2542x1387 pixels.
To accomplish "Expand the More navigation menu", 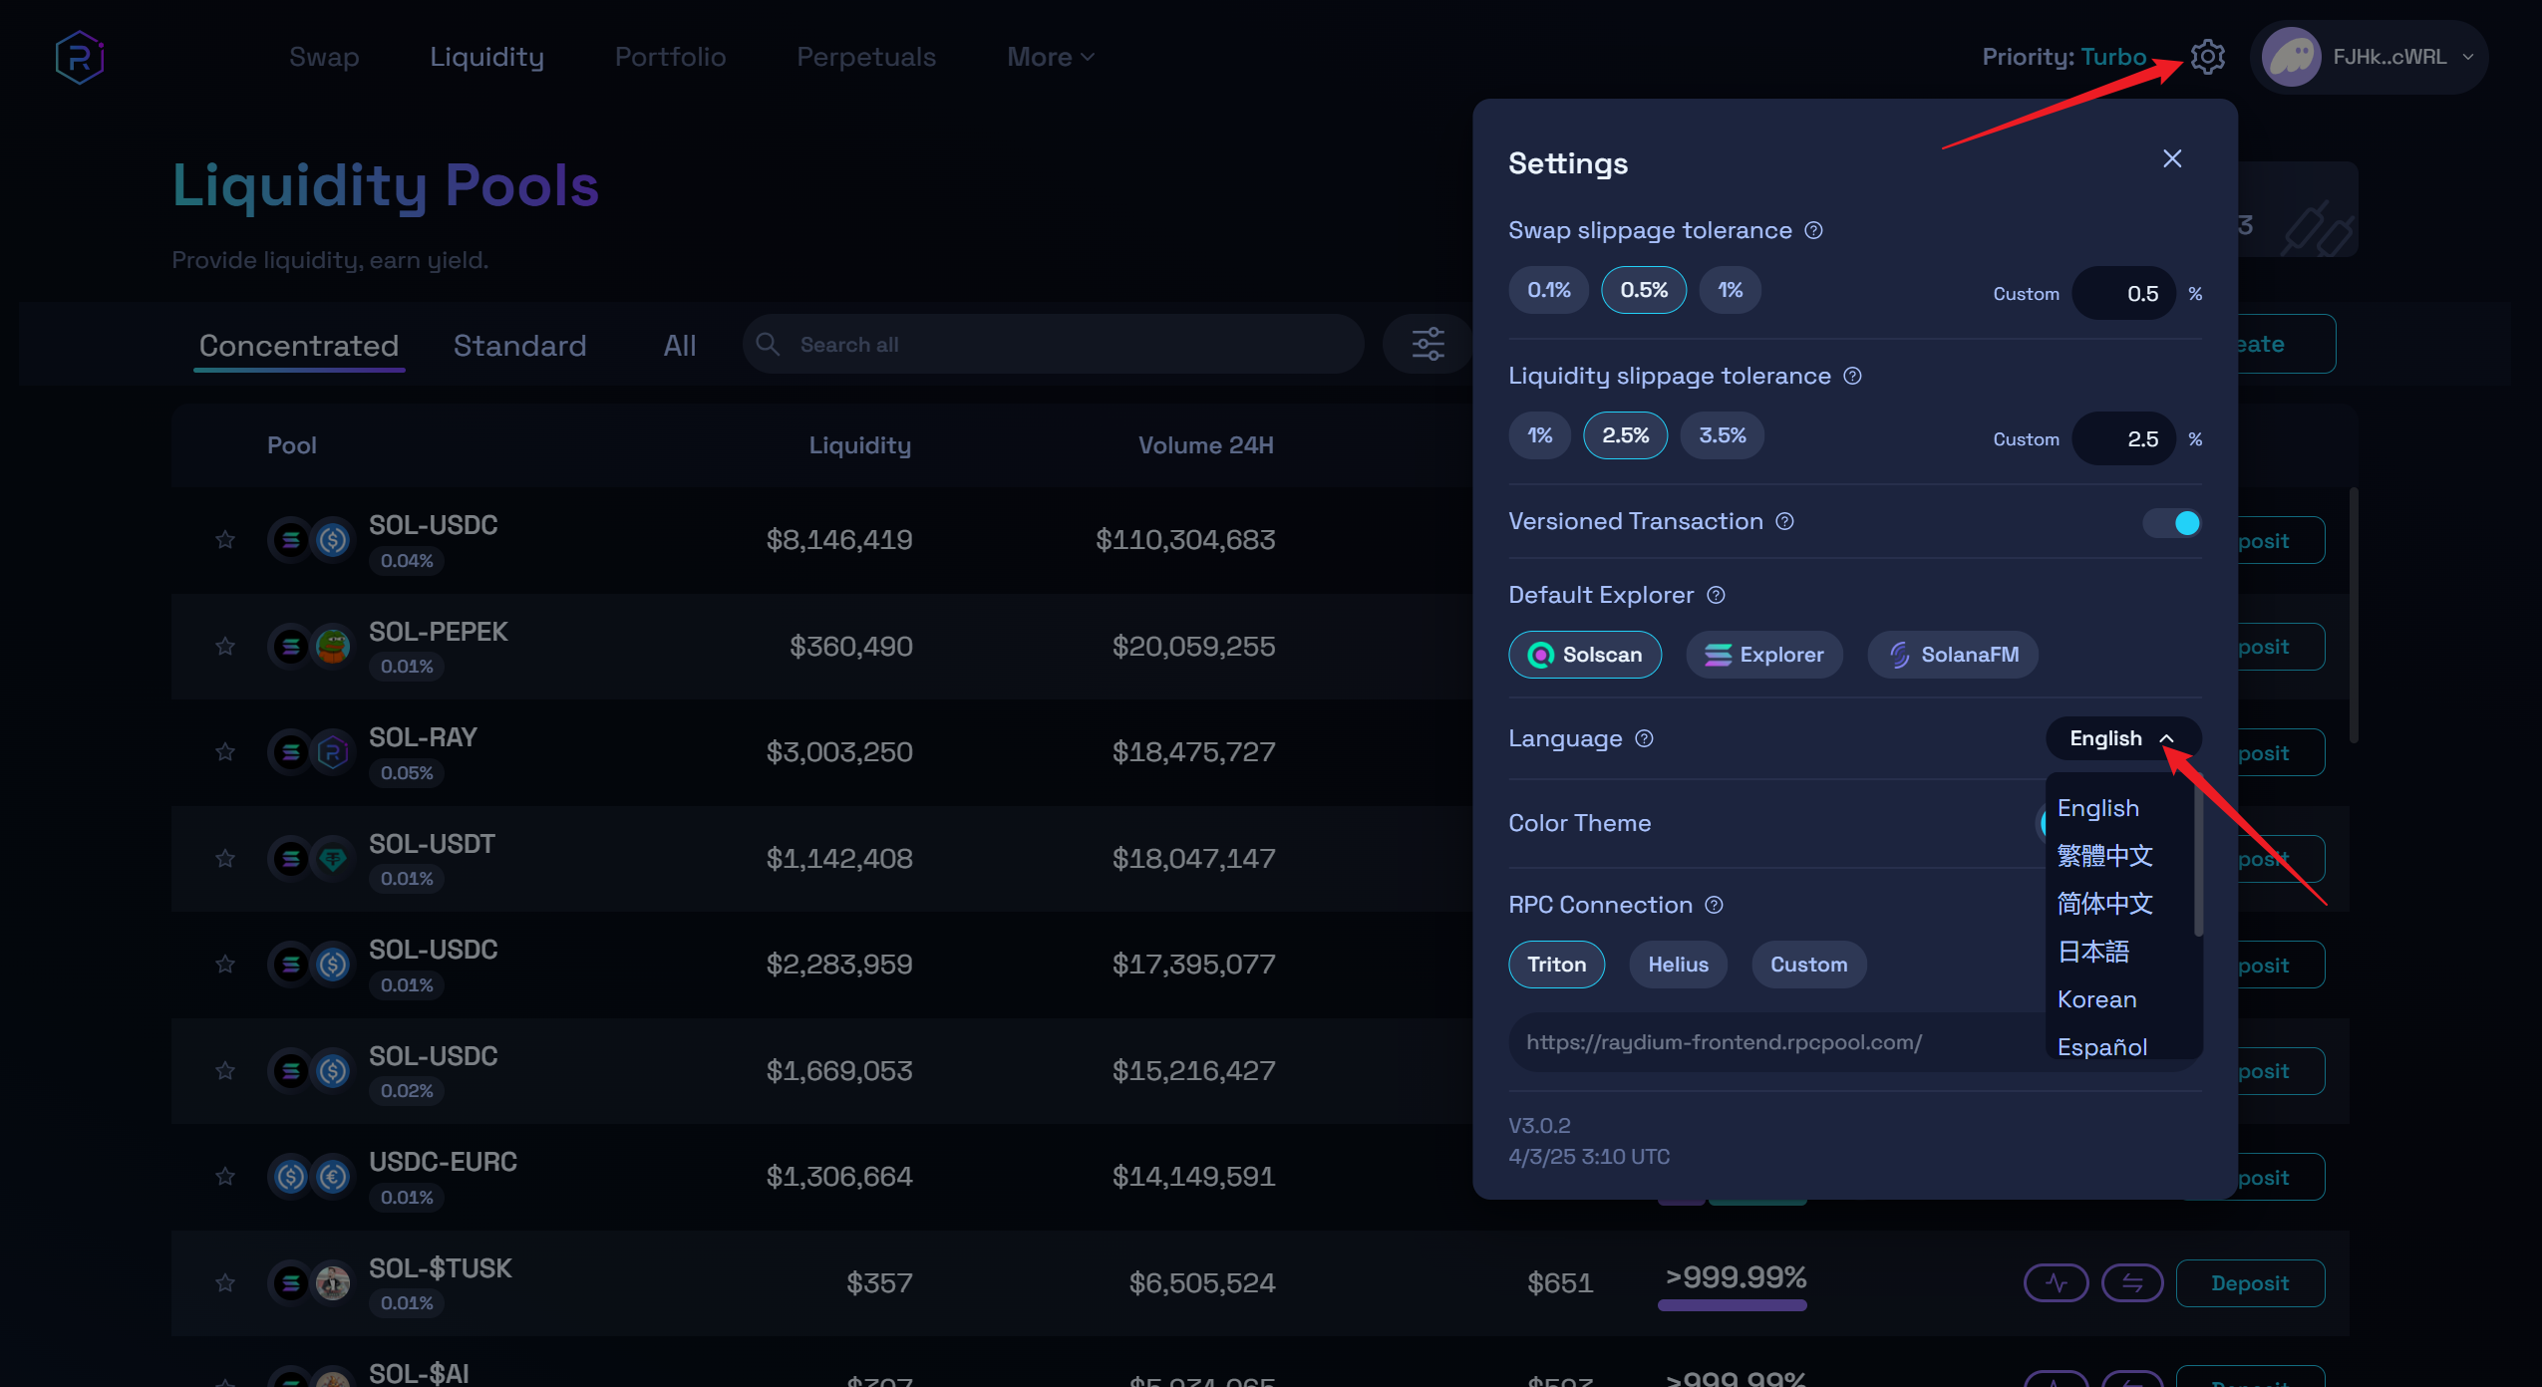I will [x=1050, y=57].
